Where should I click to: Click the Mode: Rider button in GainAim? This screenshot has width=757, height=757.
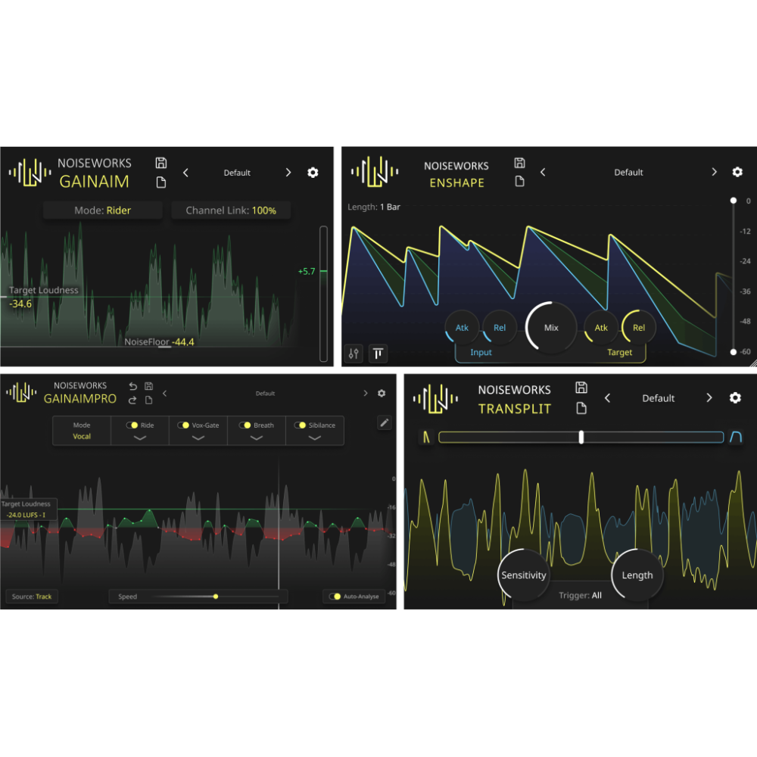(102, 210)
